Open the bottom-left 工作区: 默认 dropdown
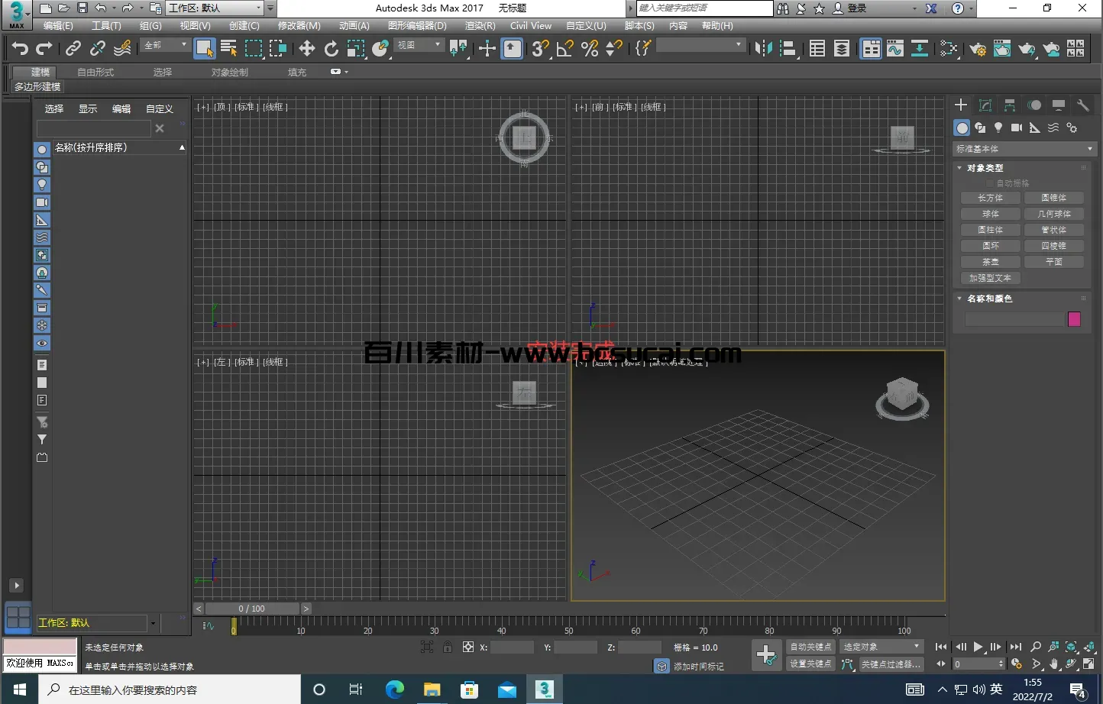This screenshot has height=704, width=1103. click(98, 623)
